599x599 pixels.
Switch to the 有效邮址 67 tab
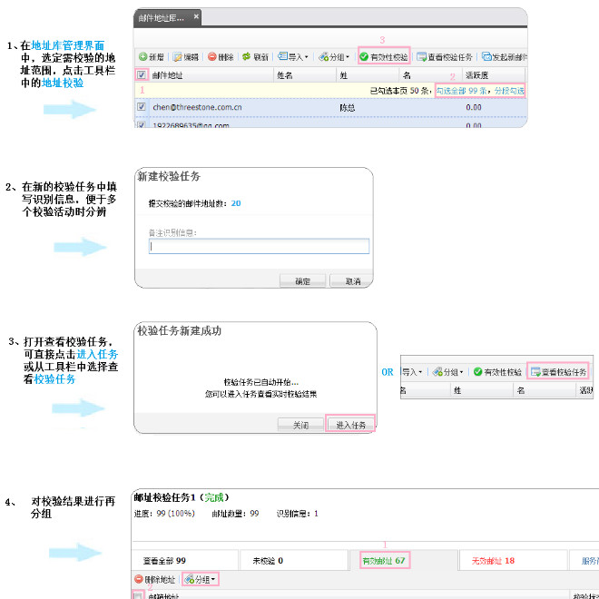(x=403, y=560)
